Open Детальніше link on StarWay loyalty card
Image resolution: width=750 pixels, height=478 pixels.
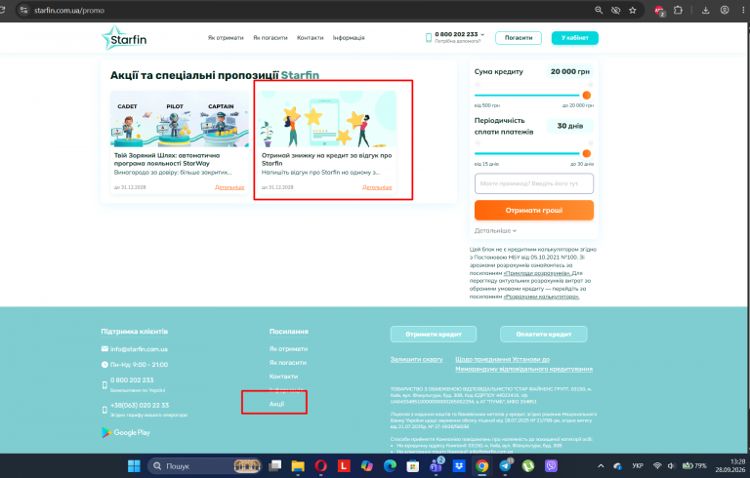(229, 187)
